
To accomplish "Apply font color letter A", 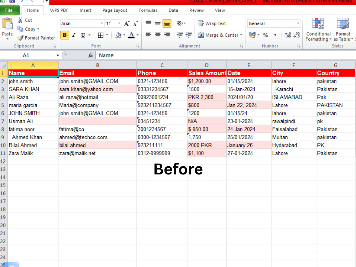I will point(131,35).
